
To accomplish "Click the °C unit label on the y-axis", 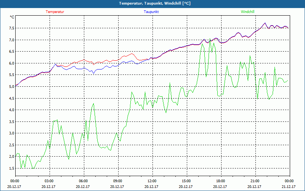I will (x=12, y=17).
